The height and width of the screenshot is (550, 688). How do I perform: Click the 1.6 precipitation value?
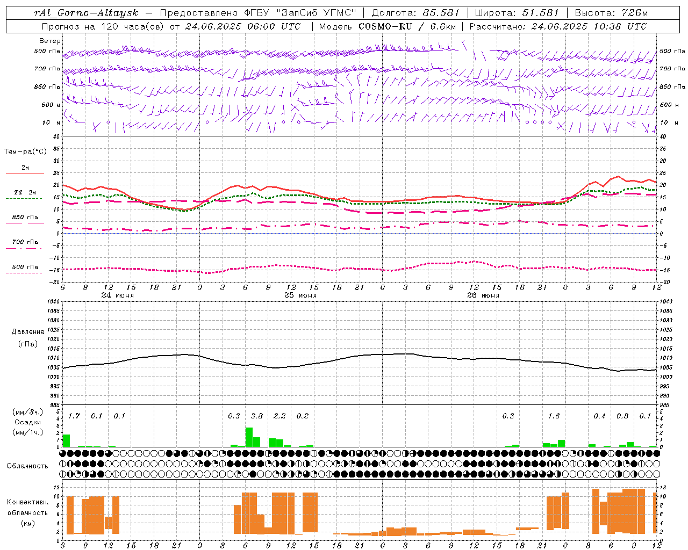coord(554,416)
